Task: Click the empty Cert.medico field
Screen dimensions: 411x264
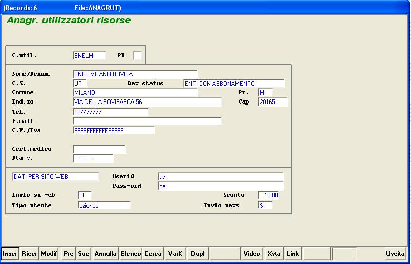Action: 99,149
